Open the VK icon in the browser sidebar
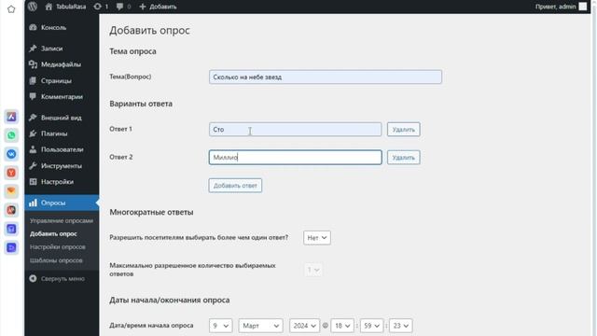The image size is (597, 336). click(x=11, y=154)
